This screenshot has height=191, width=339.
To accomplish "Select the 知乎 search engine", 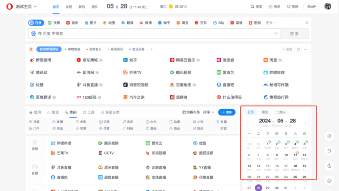I will 164,23.
